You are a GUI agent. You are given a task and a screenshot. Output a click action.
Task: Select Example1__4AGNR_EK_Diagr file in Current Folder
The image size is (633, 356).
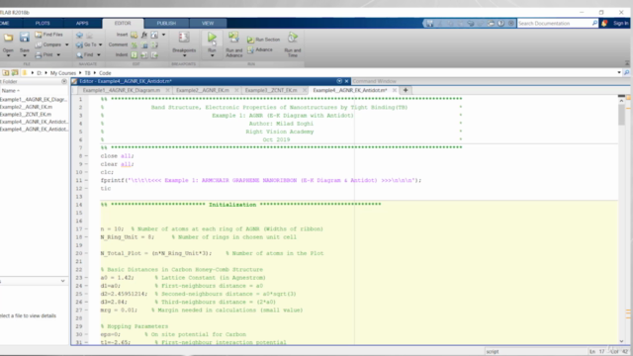click(x=35, y=99)
